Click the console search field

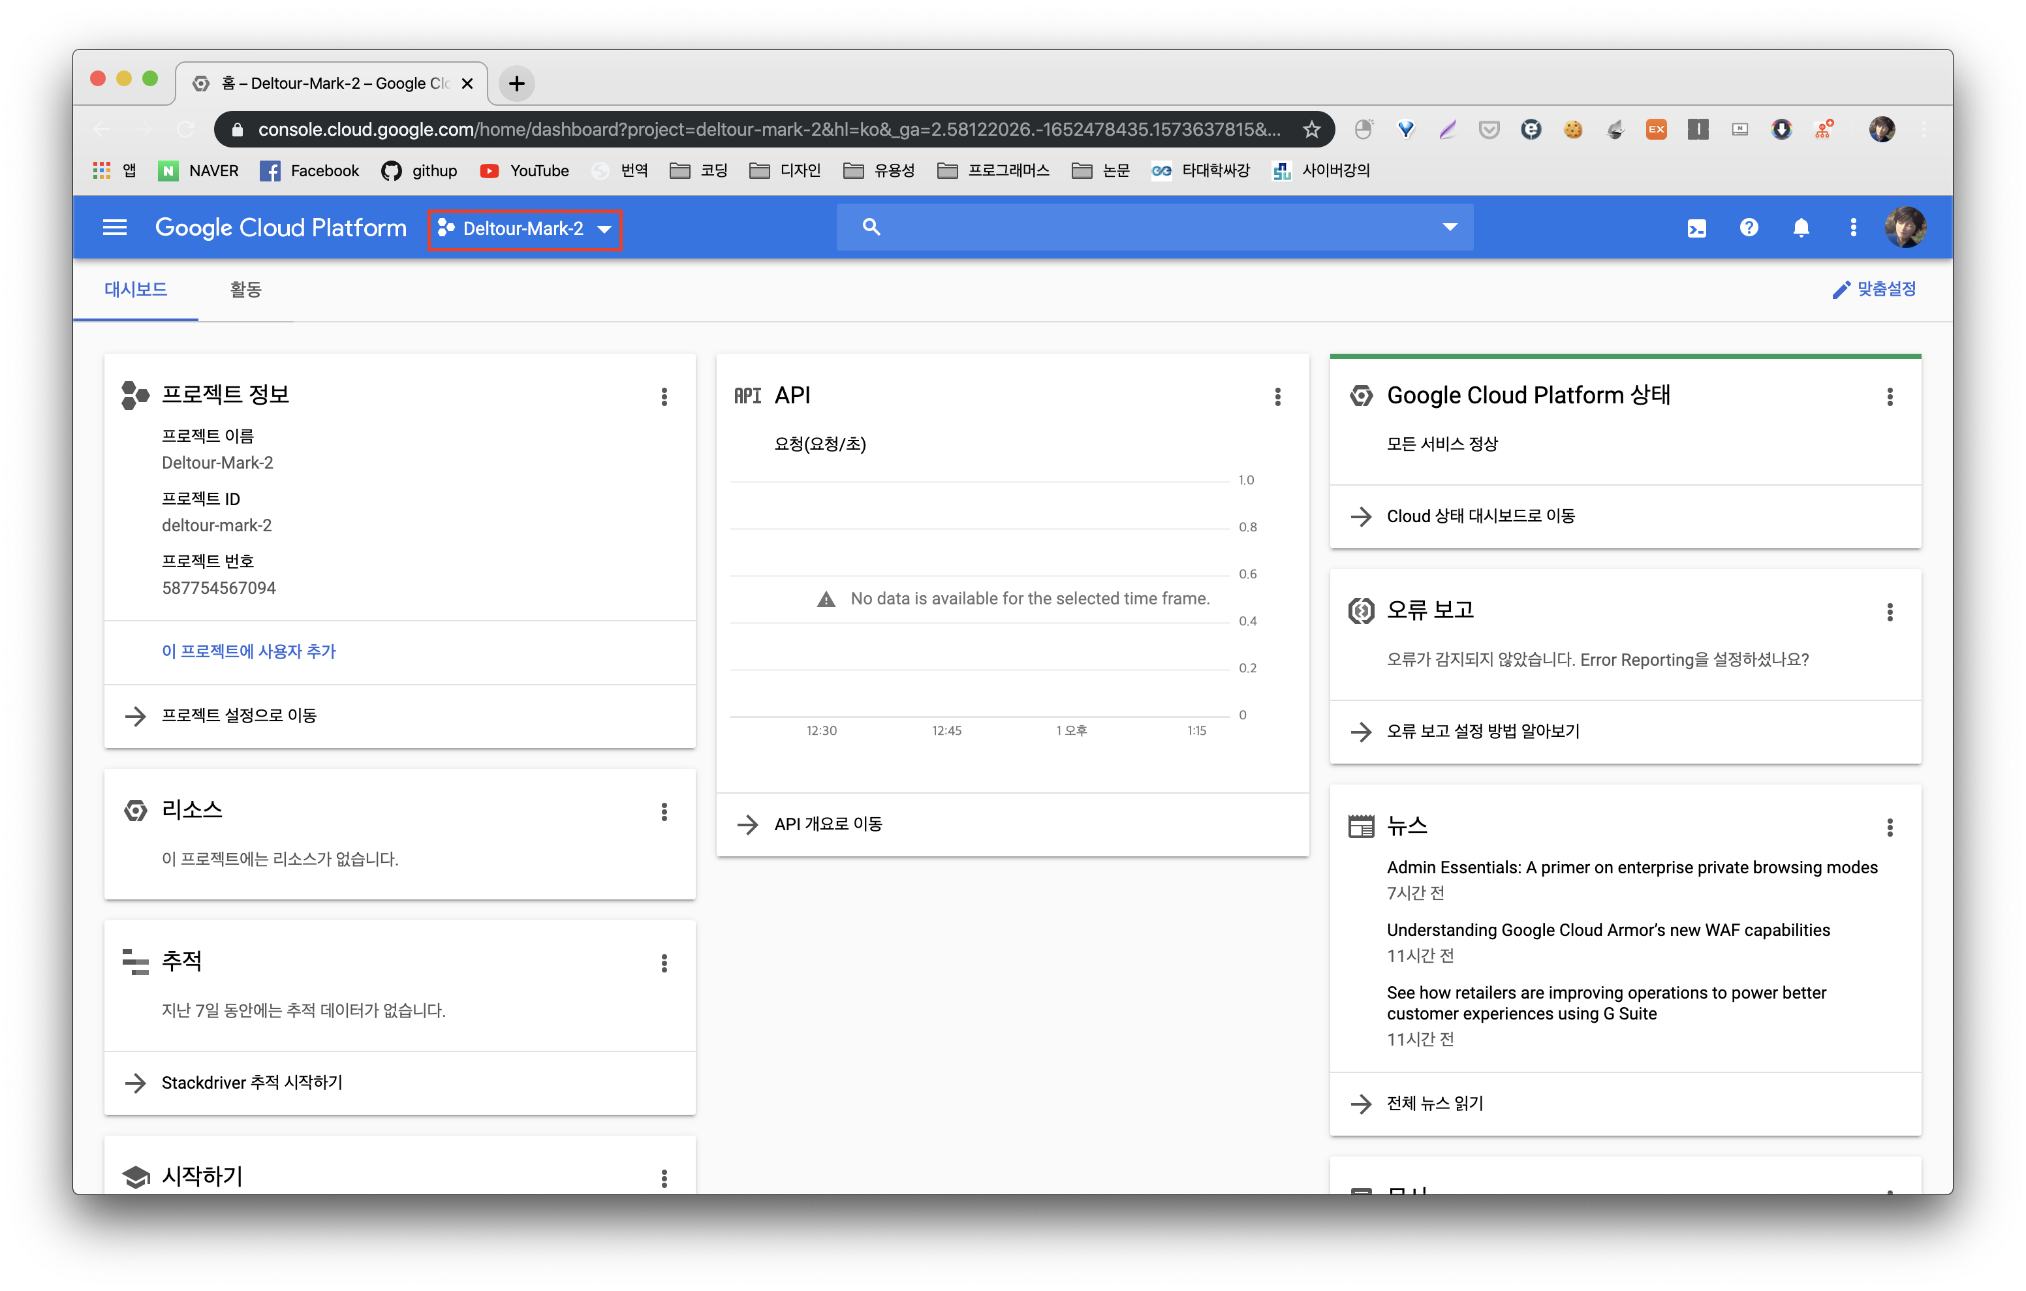1153,227
